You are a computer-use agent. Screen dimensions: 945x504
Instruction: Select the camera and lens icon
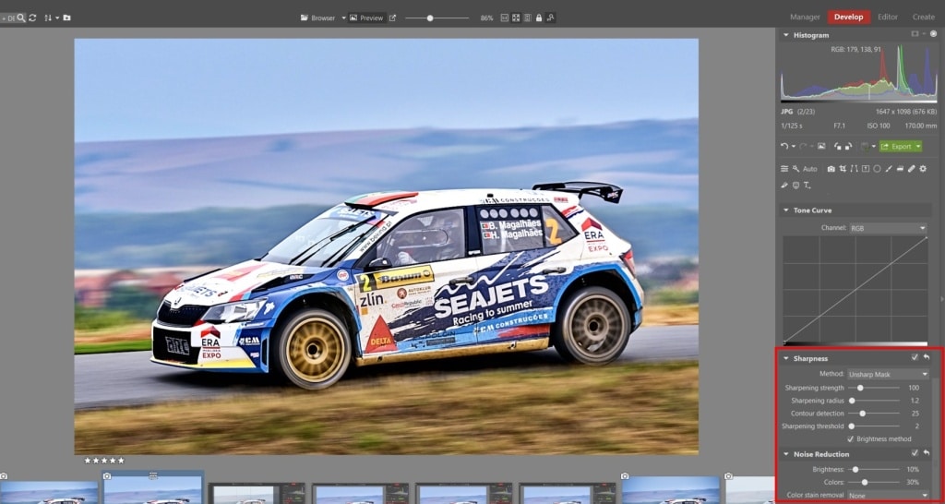(x=831, y=169)
